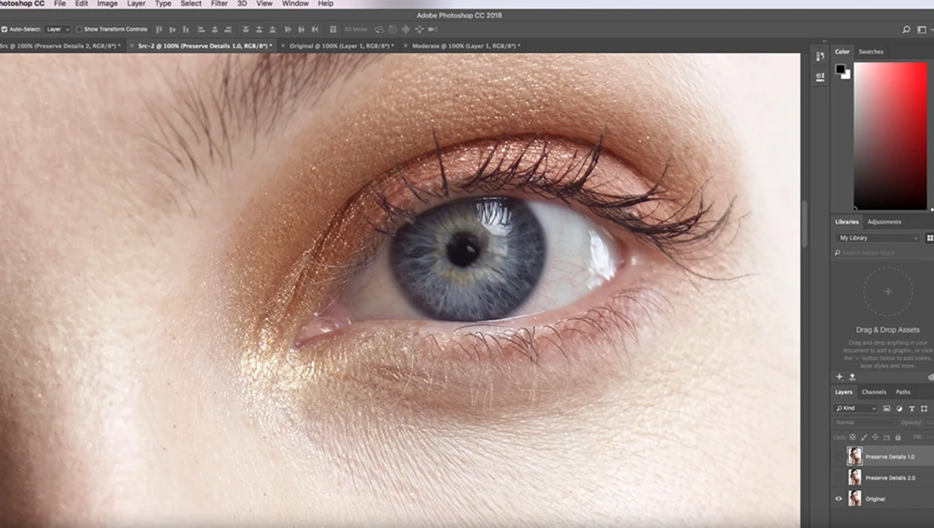Click the upload icon in Libraries panel
The width and height of the screenshot is (934, 528).
[852, 377]
